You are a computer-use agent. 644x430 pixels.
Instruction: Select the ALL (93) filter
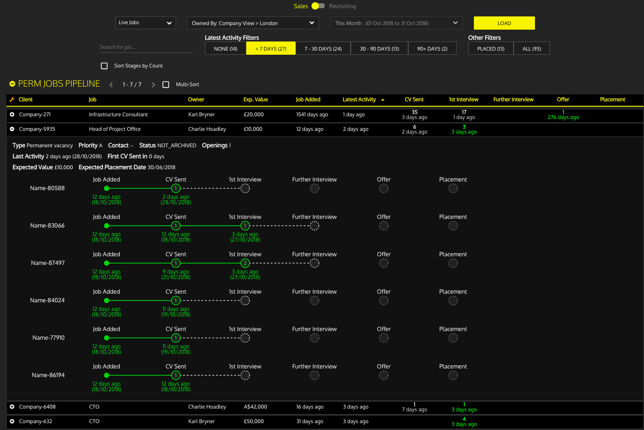click(532, 48)
